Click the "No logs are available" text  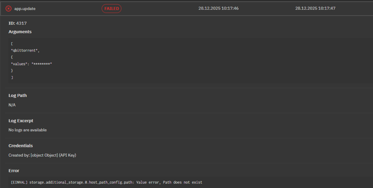(x=28, y=130)
